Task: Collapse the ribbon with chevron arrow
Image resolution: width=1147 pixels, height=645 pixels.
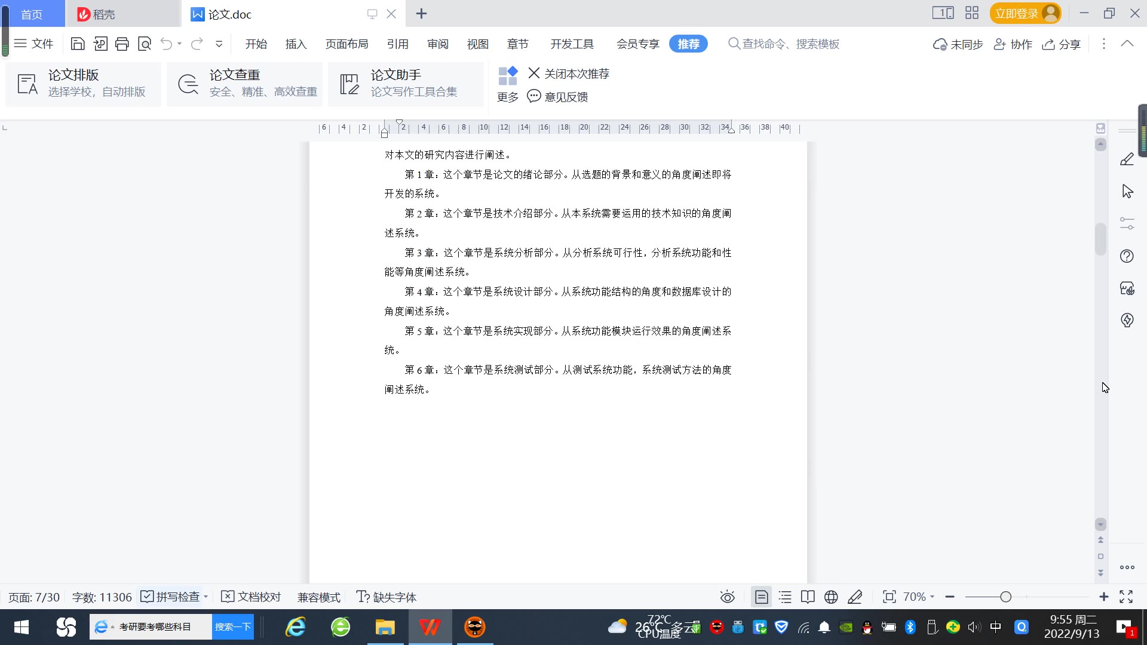Action: coord(1127,44)
